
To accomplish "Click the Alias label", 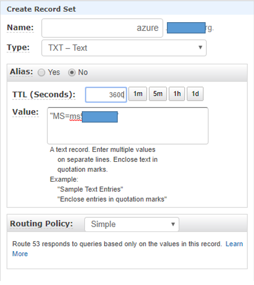I will [21, 72].
